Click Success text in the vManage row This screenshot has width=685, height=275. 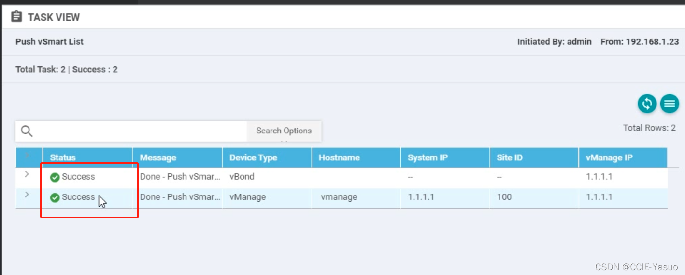click(78, 197)
